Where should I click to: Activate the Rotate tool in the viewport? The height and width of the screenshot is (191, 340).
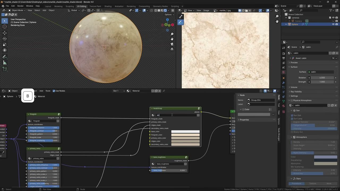pos(5,39)
